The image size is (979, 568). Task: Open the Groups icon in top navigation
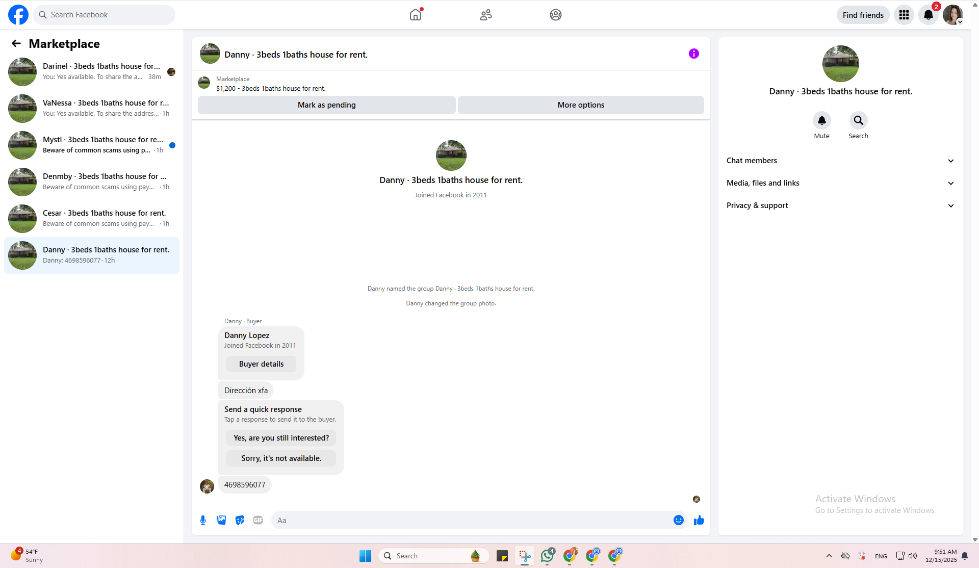coord(556,15)
